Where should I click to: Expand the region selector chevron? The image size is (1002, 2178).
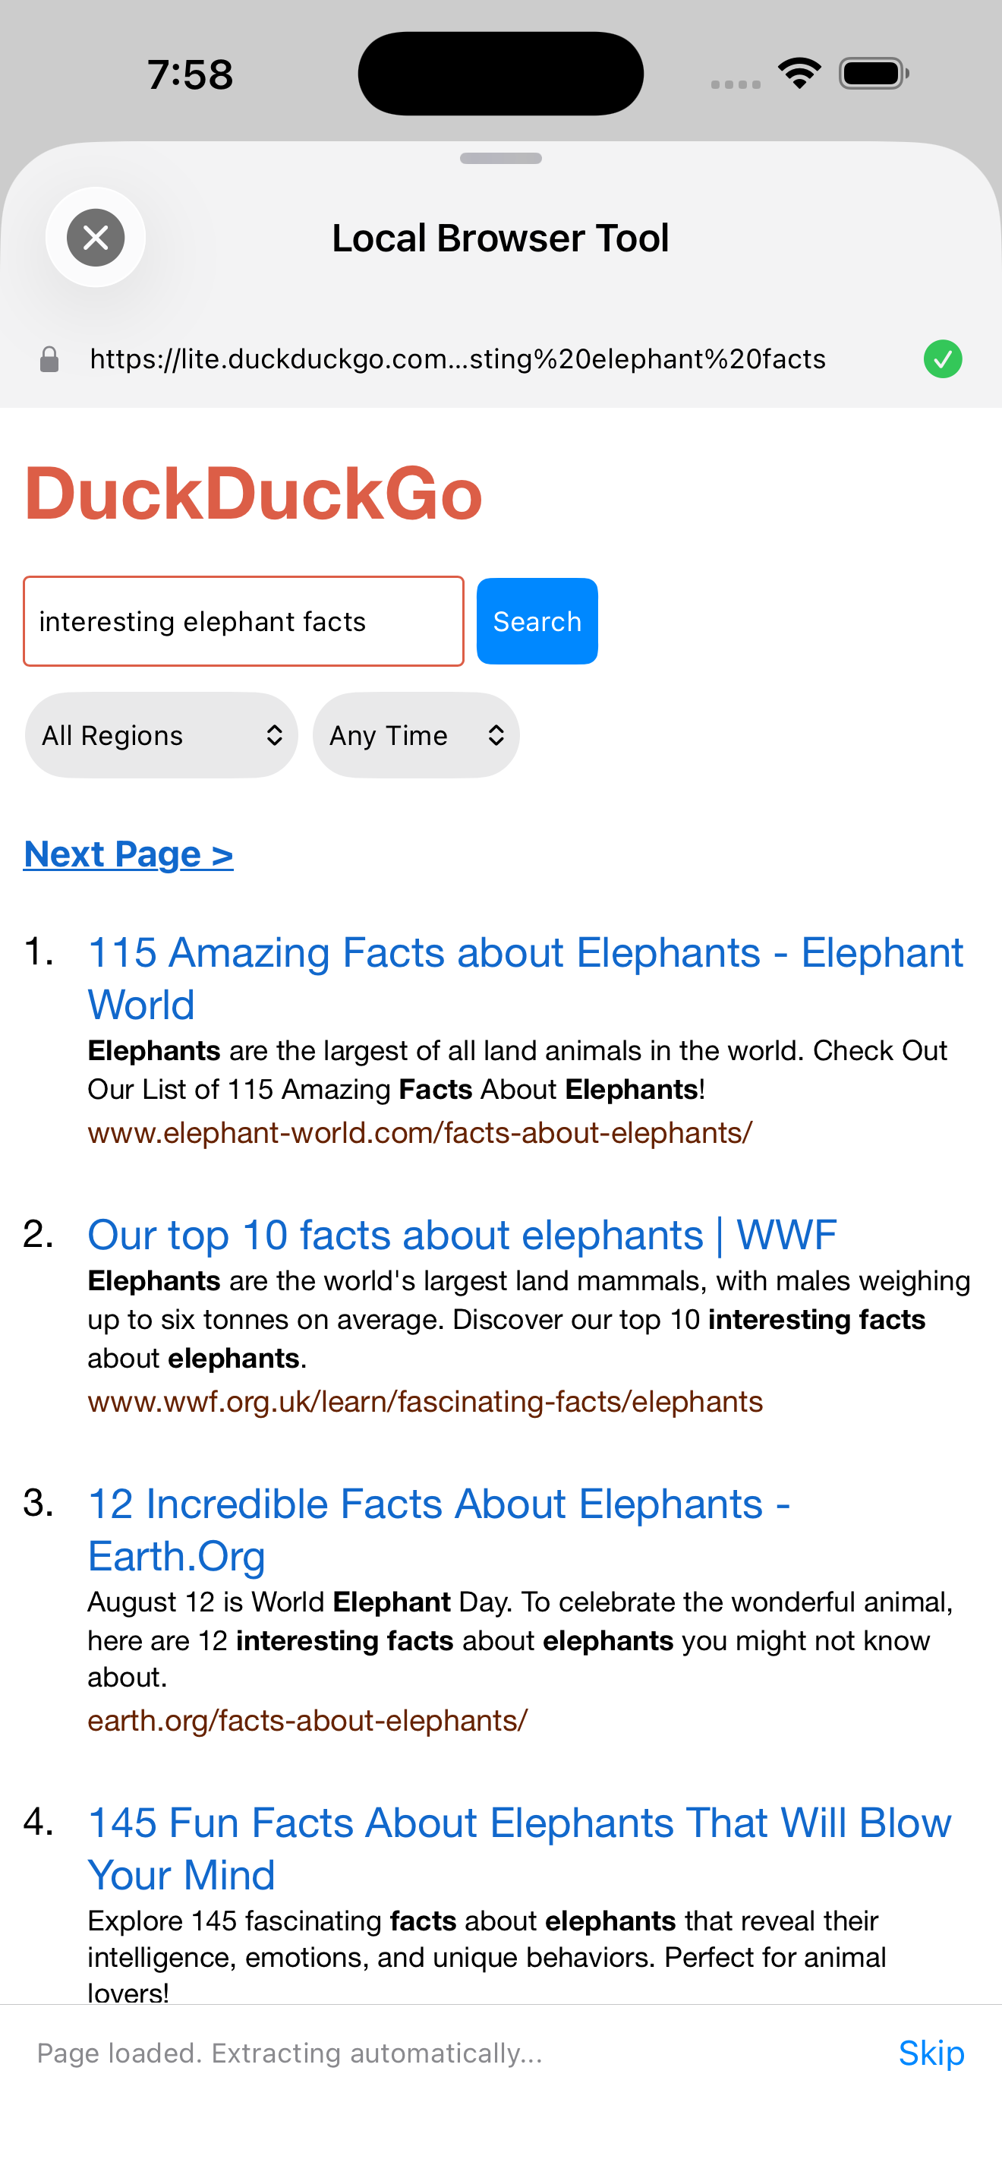[275, 735]
